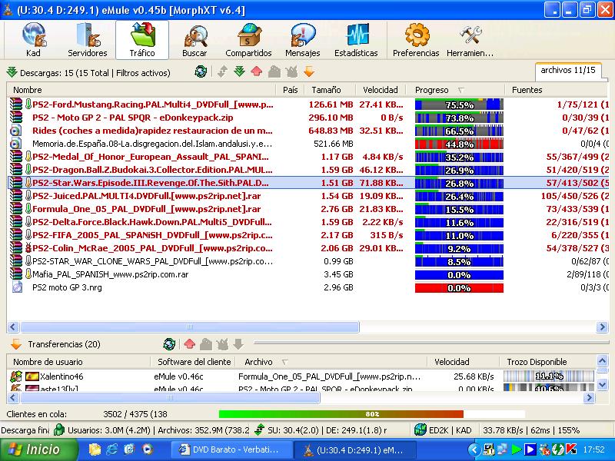Image resolution: width=615 pixels, height=461 pixels.
Task: Select the PS2-Ford.Mustang.Racing download row
Action: point(308,104)
